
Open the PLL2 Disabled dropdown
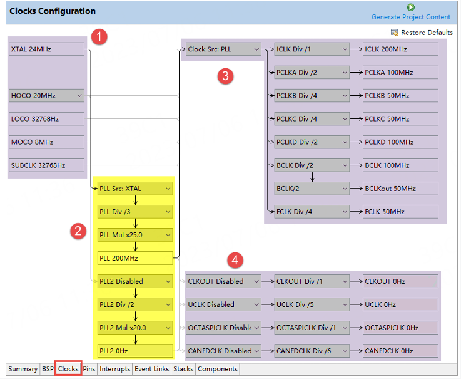[x=135, y=281]
